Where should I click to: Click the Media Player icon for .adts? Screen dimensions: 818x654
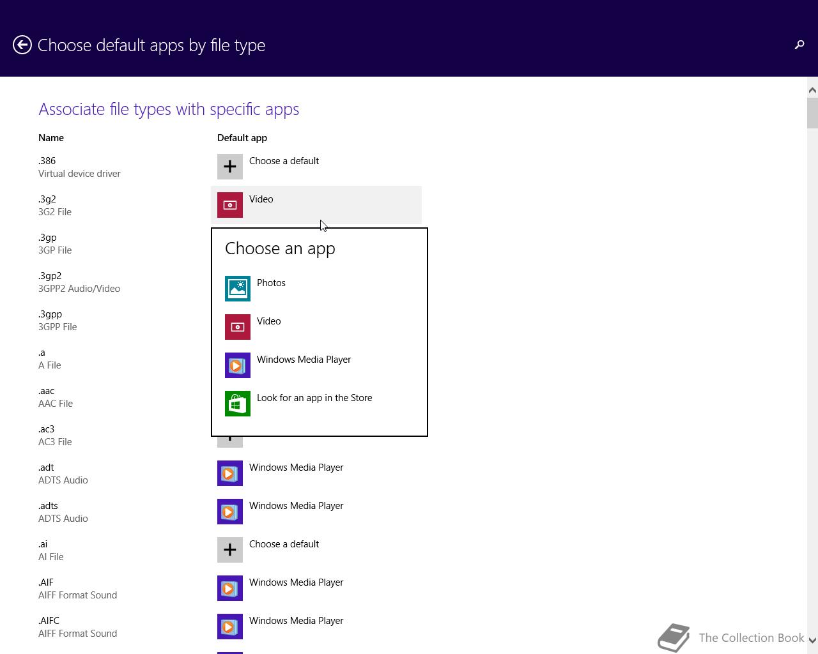tap(230, 512)
